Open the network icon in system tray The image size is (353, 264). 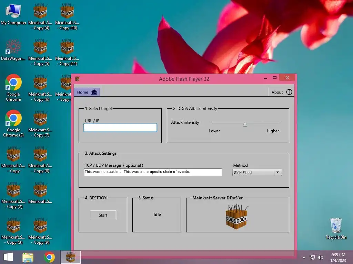(312, 257)
